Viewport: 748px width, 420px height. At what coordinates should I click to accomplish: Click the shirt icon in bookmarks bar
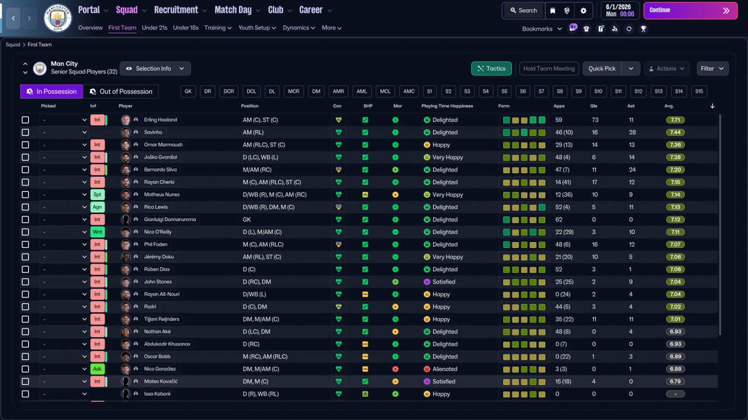[587, 29]
